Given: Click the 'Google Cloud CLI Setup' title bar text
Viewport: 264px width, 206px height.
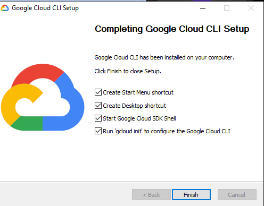Looking at the screenshot, I should (x=45, y=8).
